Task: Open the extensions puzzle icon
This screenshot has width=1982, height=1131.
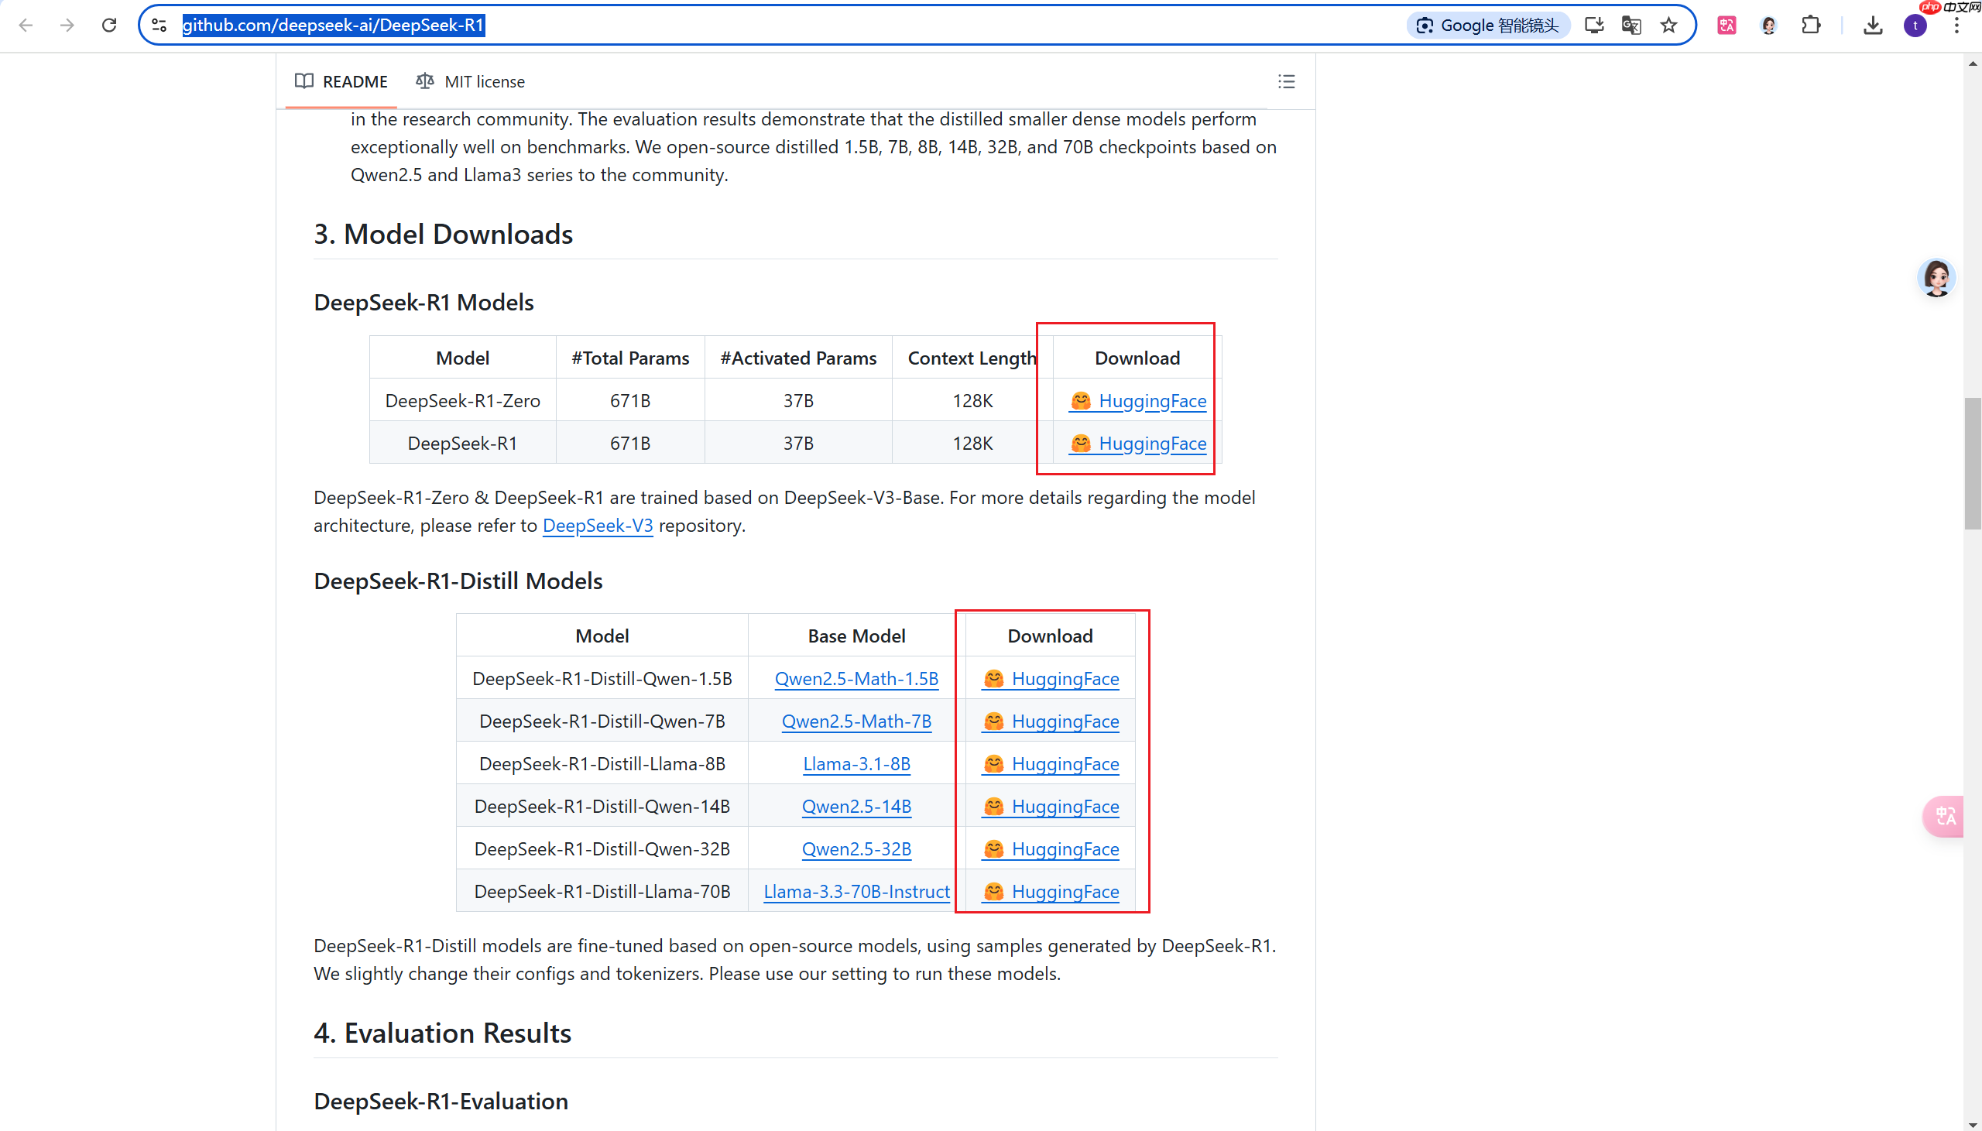Action: click(1810, 26)
